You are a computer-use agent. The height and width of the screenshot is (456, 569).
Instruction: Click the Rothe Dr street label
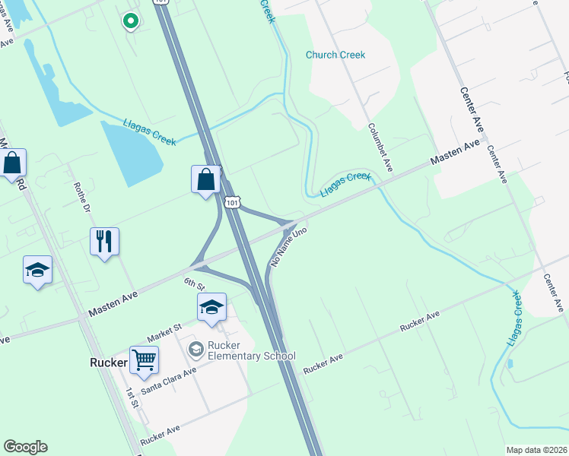82,198
